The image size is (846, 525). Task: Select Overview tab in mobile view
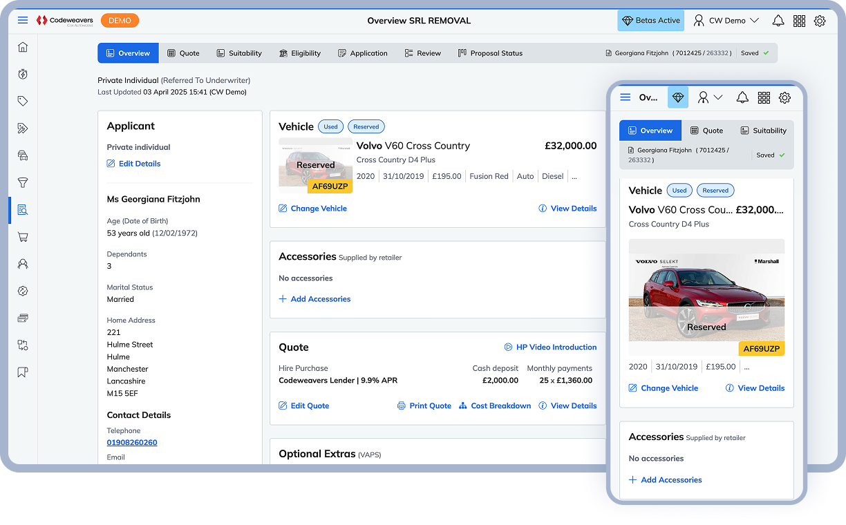click(650, 131)
